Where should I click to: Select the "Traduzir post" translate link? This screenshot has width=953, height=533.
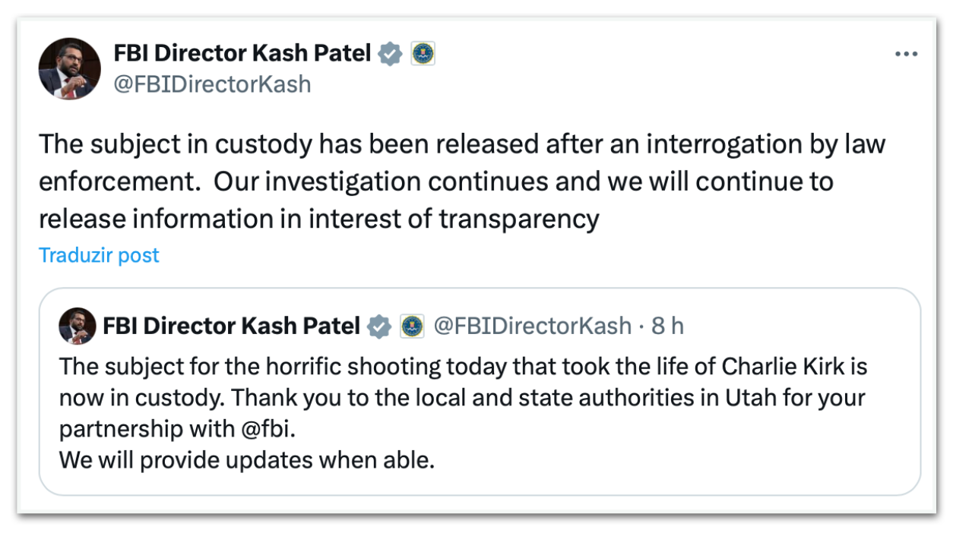(99, 255)
